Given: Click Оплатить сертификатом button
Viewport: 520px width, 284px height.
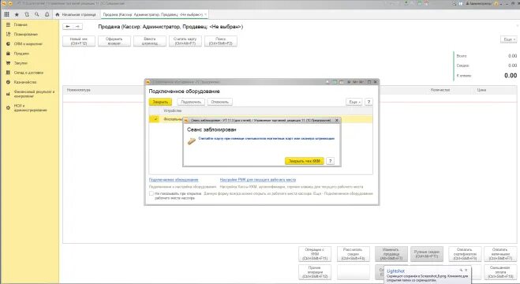Looking at the screenshot, I should pos(465,254).
